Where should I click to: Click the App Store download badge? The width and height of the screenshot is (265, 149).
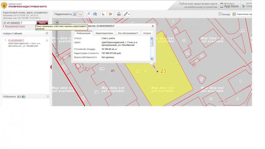[230, 5]
